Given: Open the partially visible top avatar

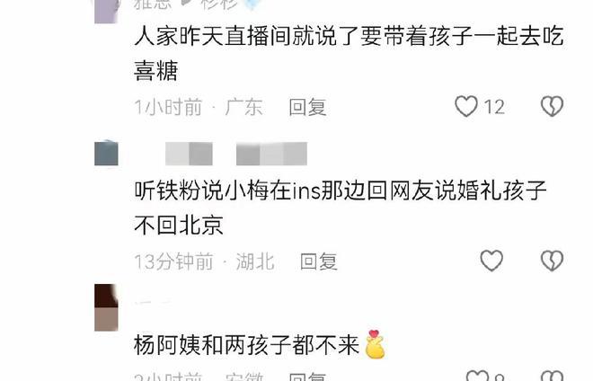Looking at the screenshot, I should 106,12.
